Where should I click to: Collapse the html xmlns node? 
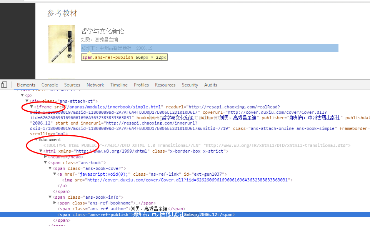pos(41,151)
